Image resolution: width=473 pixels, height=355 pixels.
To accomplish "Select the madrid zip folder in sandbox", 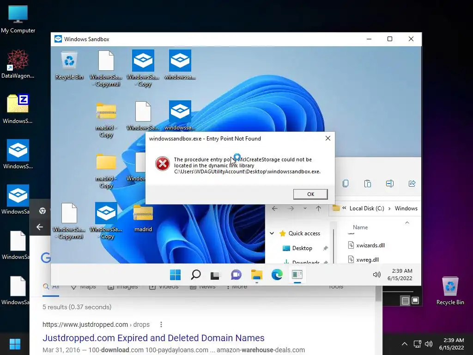I will click(x=143, y=218).
